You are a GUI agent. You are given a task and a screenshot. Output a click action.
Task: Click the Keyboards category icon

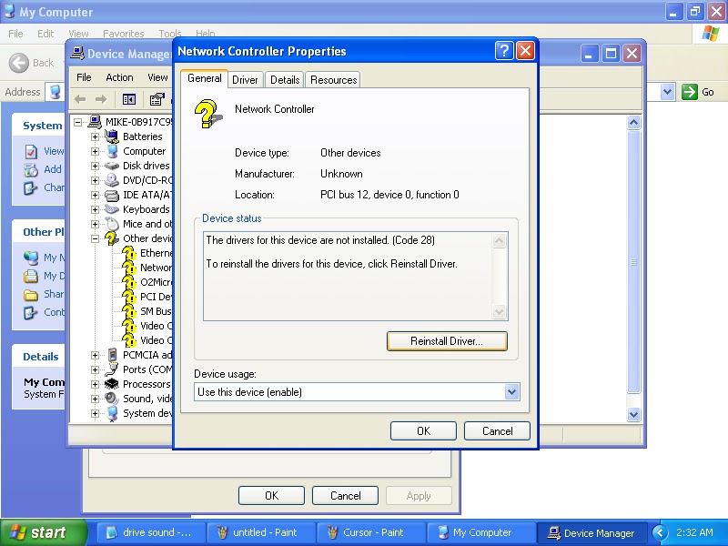pos(112,209)
